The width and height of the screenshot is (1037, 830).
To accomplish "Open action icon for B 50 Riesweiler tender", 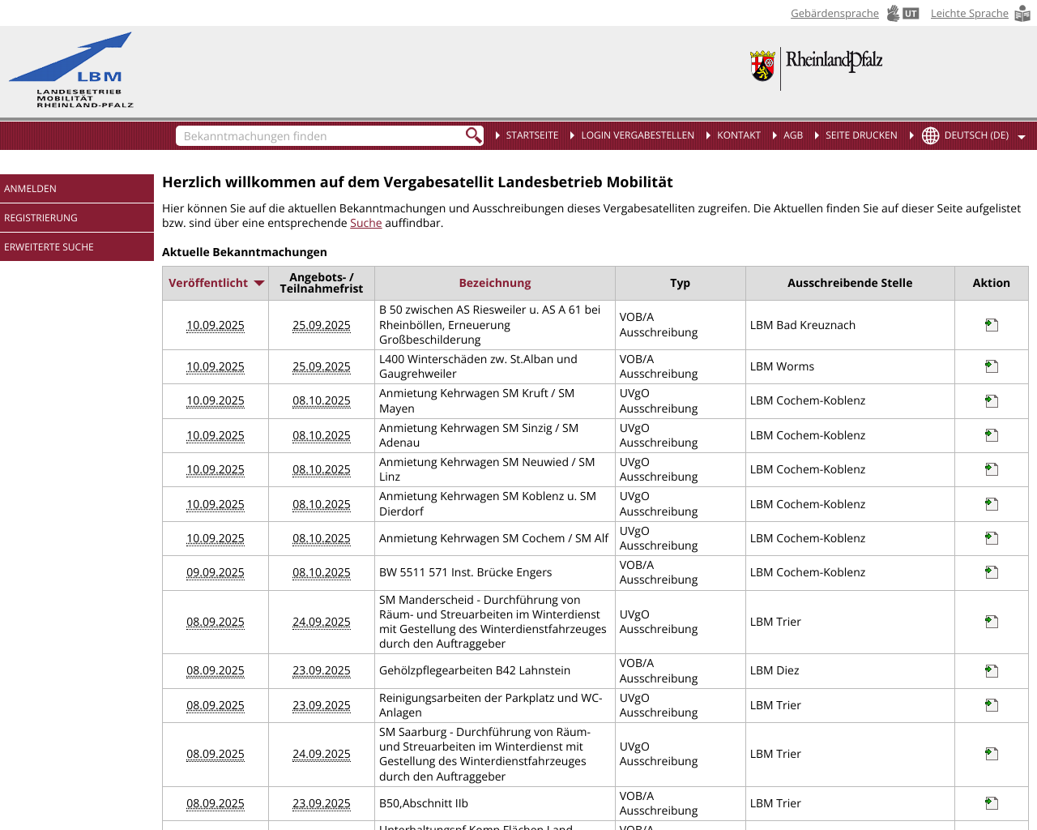I will click(992, 325).
